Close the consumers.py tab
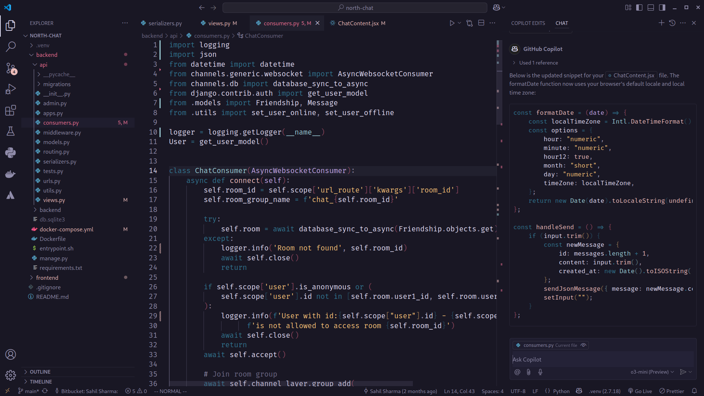Viewport: 704px width, 396px height. point(318,23)
